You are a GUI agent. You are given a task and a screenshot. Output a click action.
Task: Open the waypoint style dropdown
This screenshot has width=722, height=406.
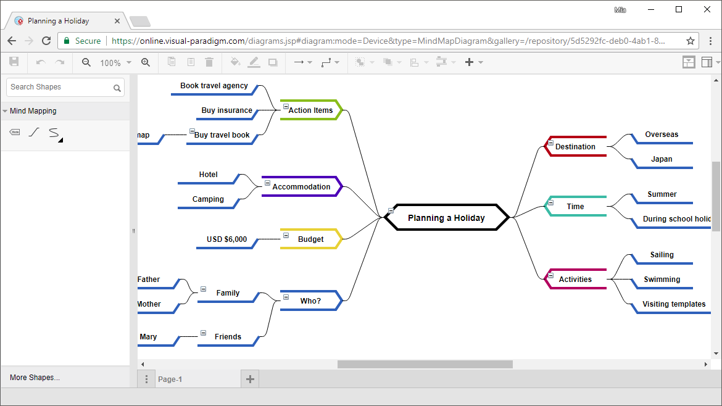point(337,62)
